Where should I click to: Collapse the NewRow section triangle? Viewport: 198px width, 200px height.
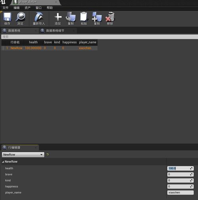coord(3,162)
